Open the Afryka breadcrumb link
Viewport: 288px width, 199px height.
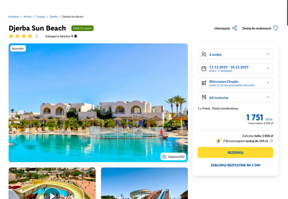pyautogui.click(x=27, y=17)
